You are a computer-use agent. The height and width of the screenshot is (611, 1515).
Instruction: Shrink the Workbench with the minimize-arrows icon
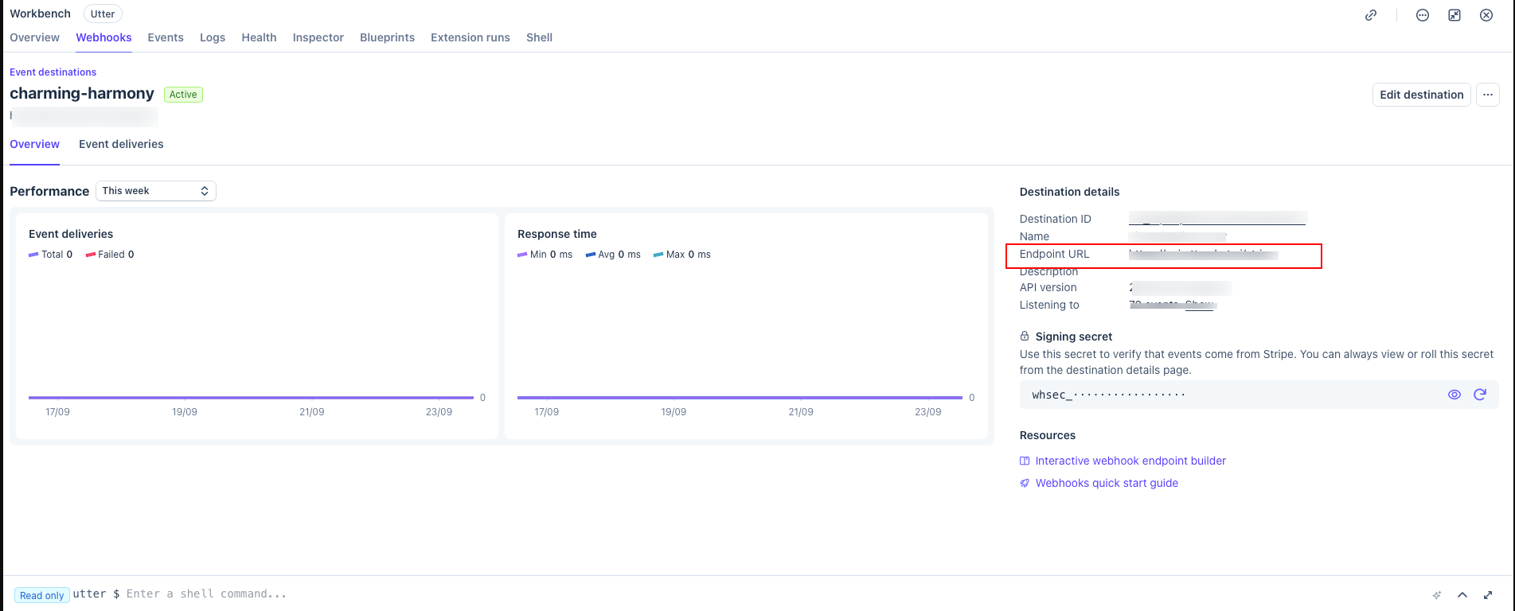tap(1454, 15)
